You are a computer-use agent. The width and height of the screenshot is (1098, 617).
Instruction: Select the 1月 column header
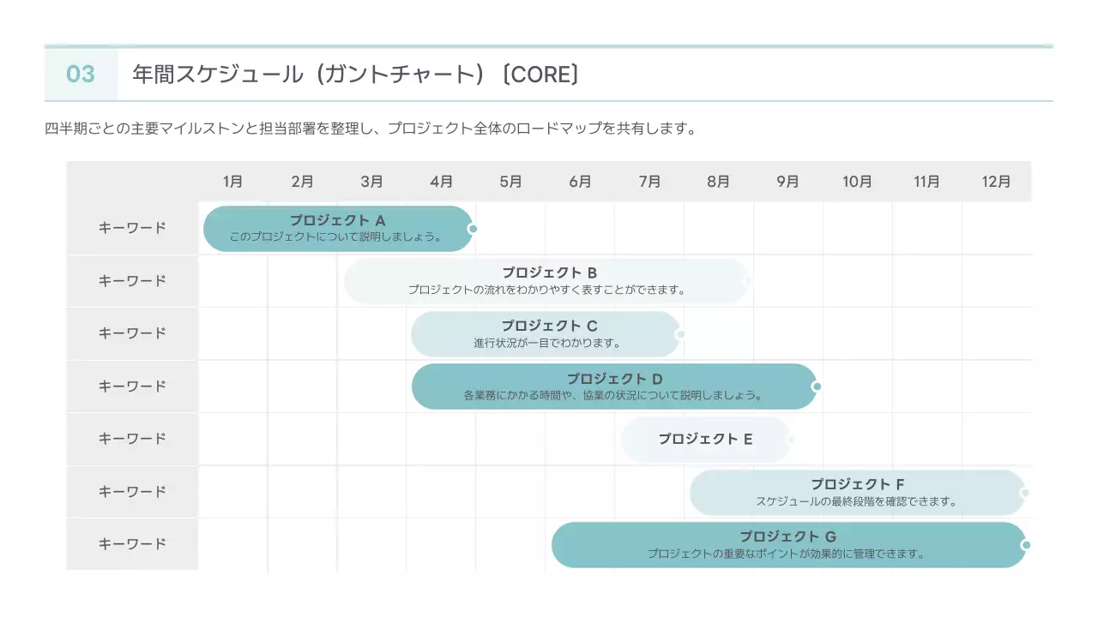[233, 181]
